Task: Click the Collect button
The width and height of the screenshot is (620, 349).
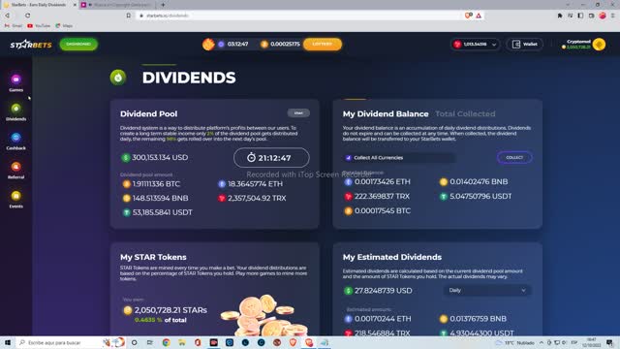Action: [x=514, y=157]
